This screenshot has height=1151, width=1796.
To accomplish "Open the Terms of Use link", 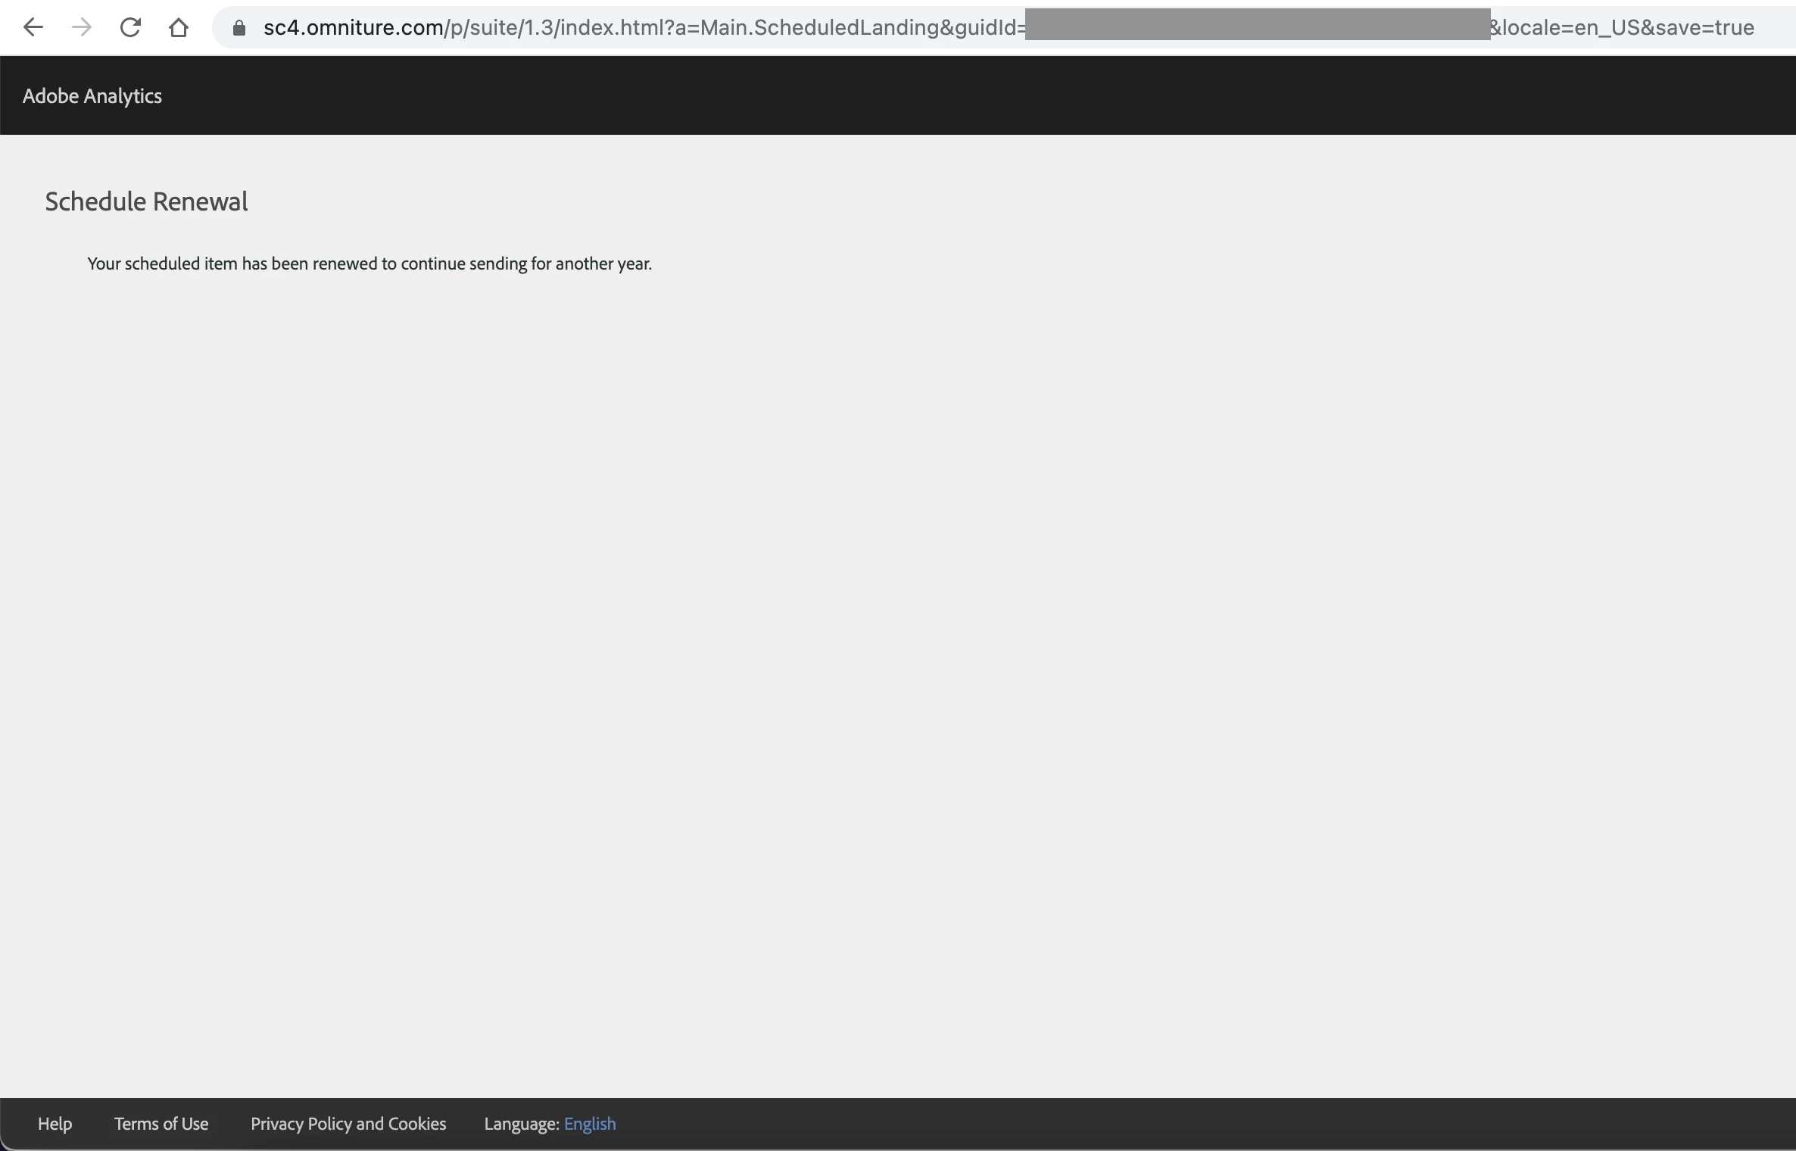I will (161, 1124).
